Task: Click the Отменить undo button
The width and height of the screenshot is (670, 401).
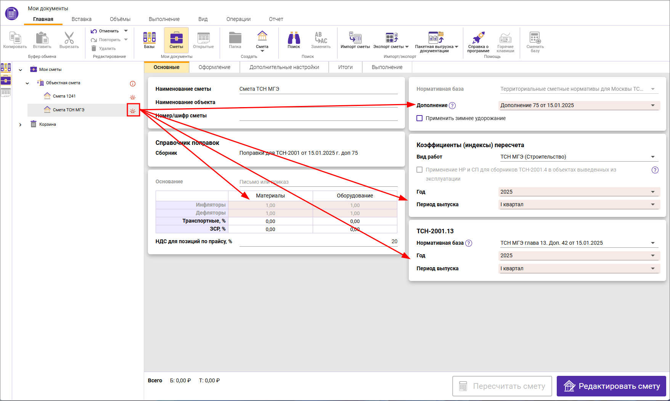Action: point(104,31)
